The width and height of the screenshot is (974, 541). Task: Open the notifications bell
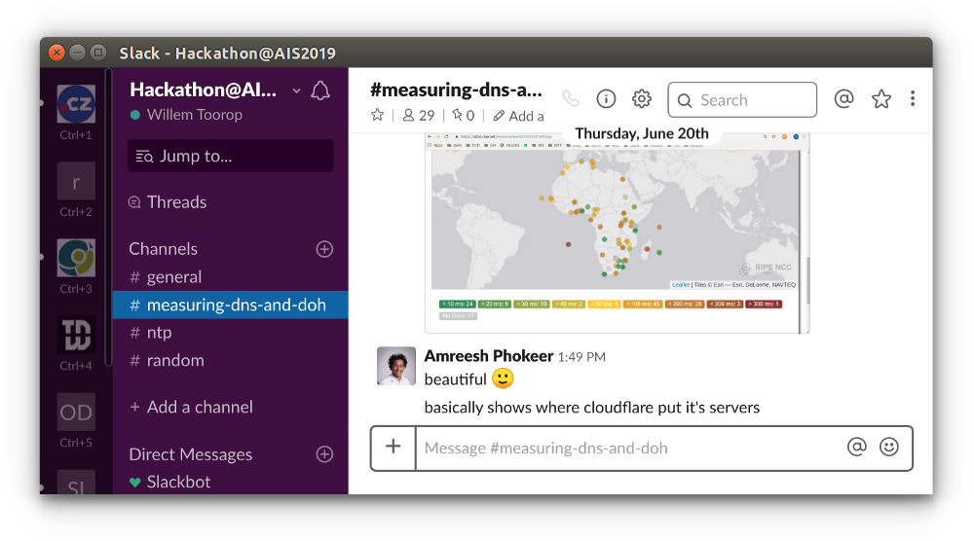coord(320,91)
